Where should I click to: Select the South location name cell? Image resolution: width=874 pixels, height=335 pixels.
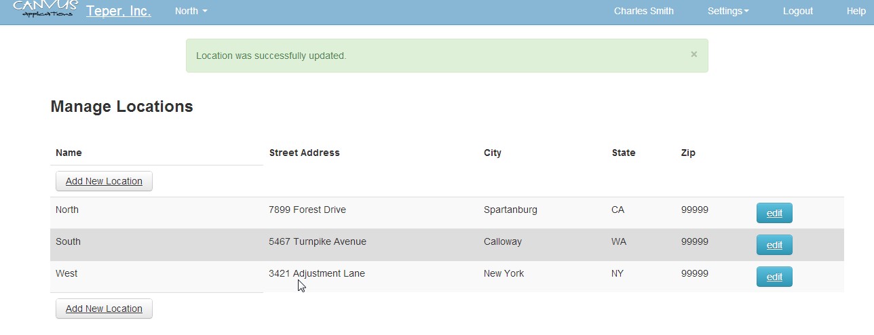pyautogui.click(x=68, y=241)
